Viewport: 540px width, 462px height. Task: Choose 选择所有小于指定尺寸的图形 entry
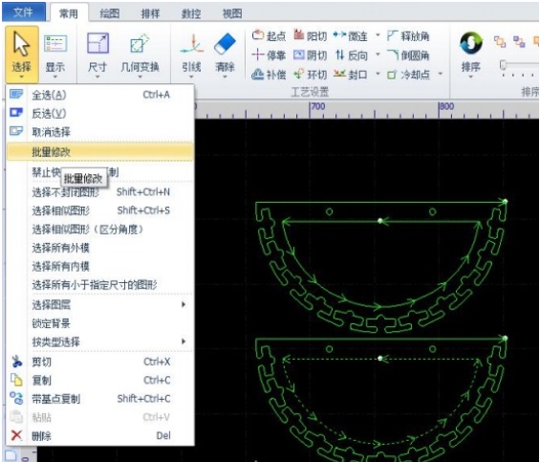(x=99, y=285)
